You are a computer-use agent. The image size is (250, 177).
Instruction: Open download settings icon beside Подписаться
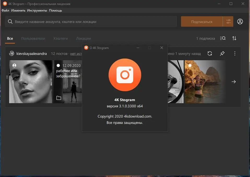[x=228, y=21]
